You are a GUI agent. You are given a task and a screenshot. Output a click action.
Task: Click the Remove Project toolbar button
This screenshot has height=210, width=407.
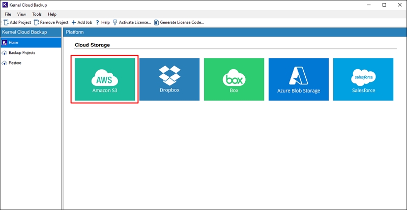51,22
